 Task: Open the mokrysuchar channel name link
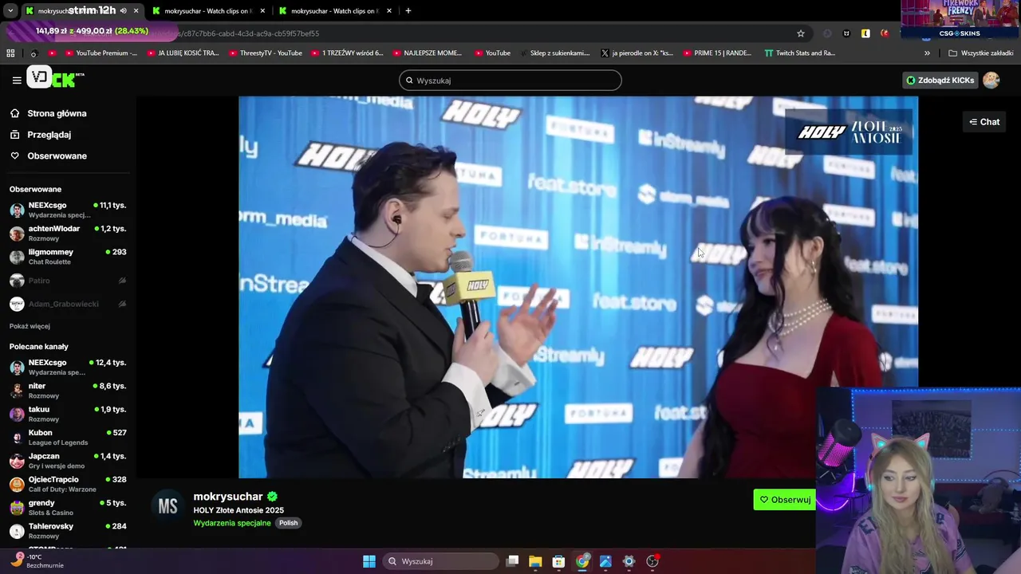coord(228,497)
